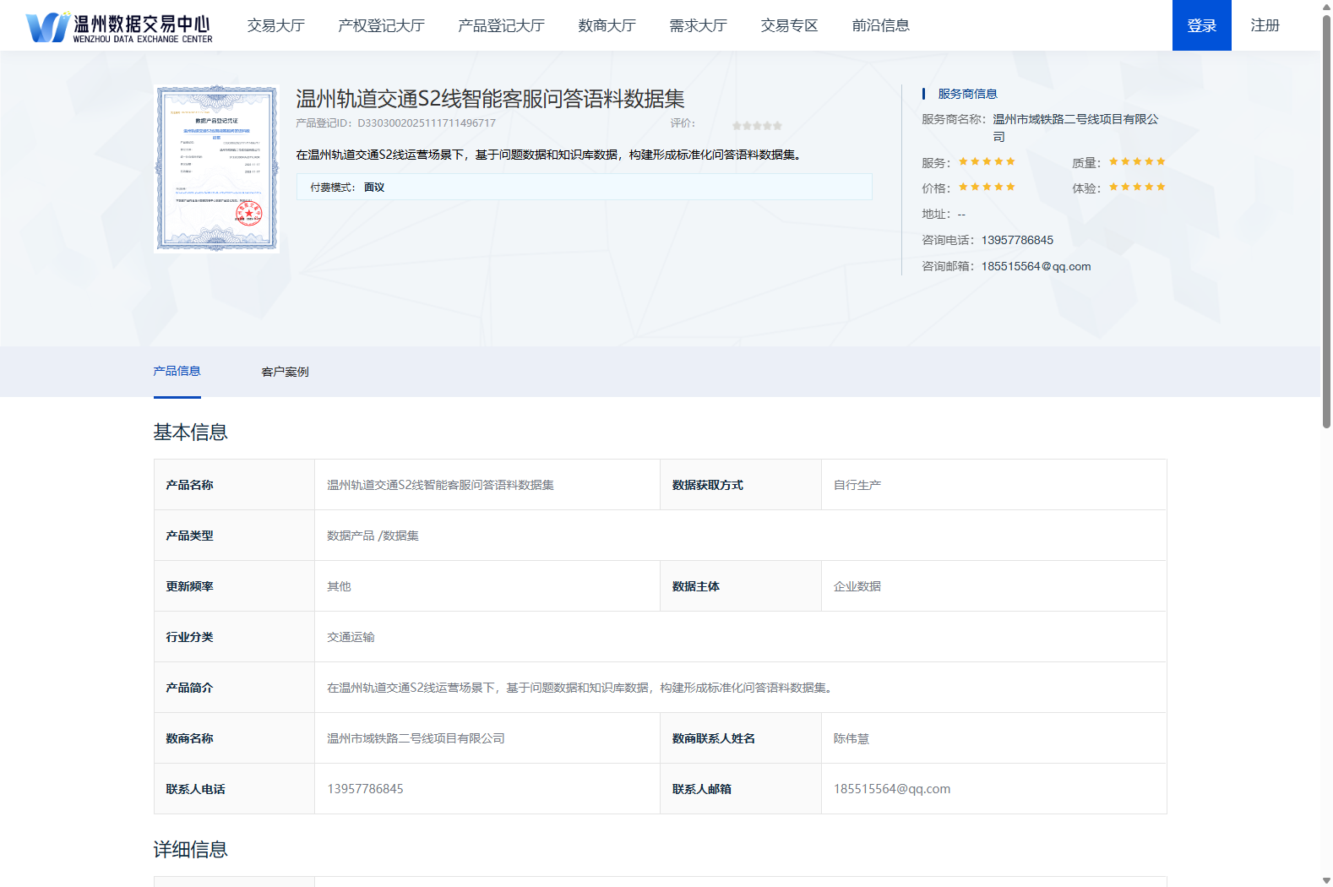The height and width of the screenshot is (887, 1333).
Task: Click the 数商名称 value in the table
Action: pos(487,738)
